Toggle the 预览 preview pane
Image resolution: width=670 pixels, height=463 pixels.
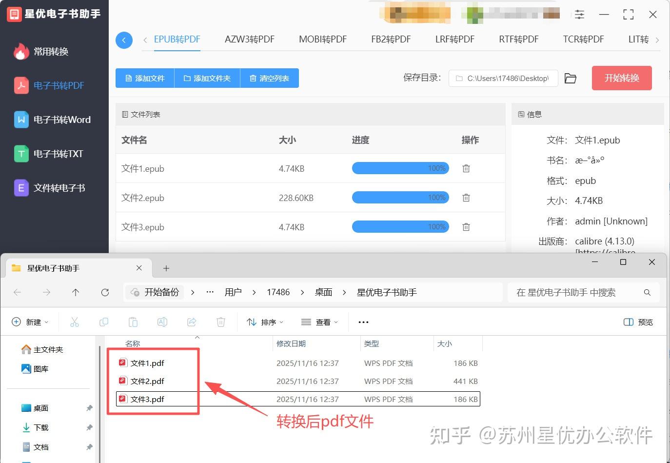(x=637, y=322)
